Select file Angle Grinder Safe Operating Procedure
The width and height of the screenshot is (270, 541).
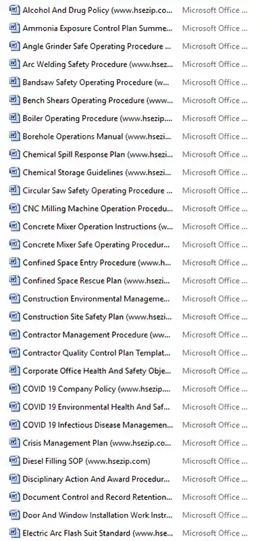[97, 46]
